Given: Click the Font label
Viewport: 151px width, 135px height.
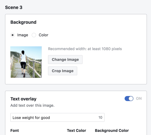Looking at the screenshot, I should [x=15, y=131].
